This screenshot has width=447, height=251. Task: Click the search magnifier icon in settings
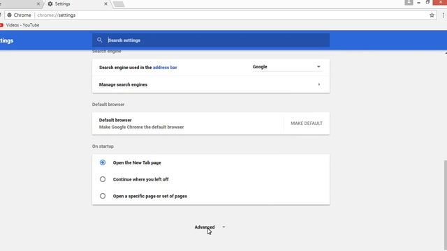[99, 40]
